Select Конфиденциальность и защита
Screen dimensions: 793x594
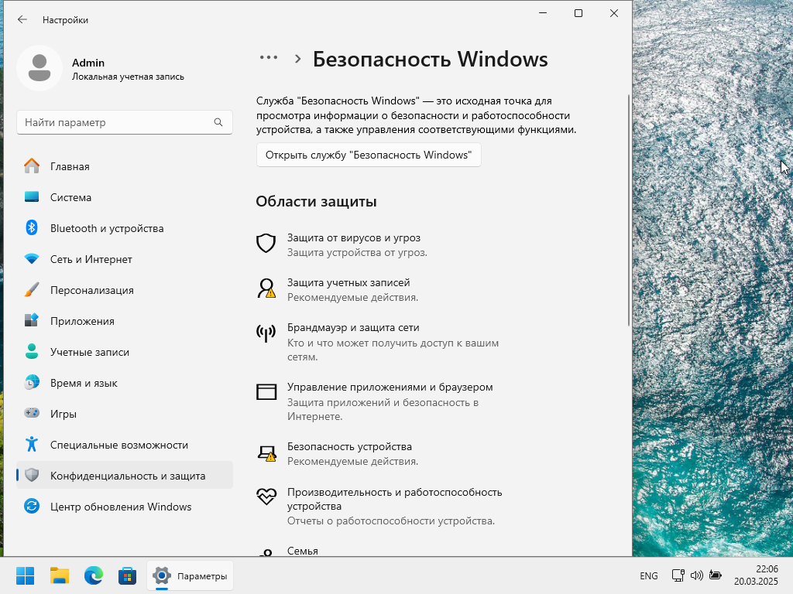coord(125,476)
